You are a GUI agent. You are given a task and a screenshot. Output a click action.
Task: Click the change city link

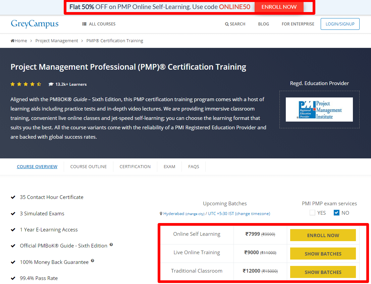(x=195, y=214)
